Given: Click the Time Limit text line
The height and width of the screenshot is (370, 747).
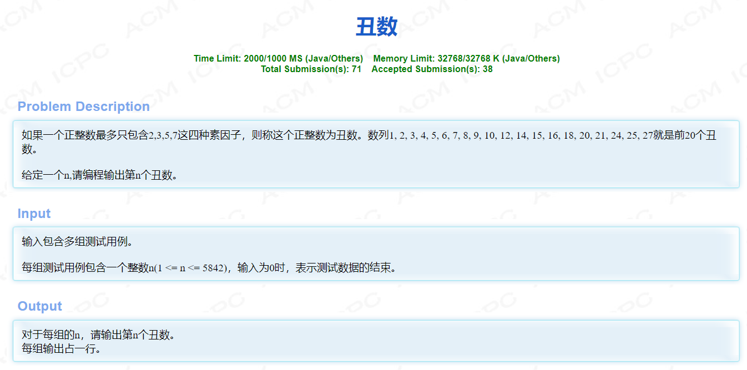Looking at the screenshot, I should click(x=276, y=58).
